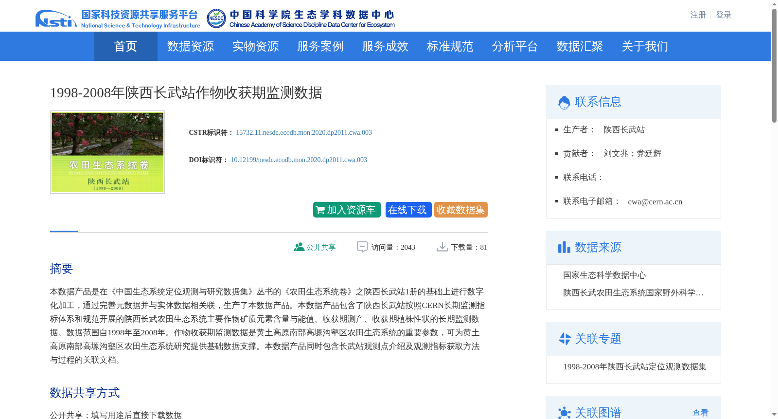The image size is (778, 419).
Task: Click the data source bar chart icon
Action: point(564,247)
